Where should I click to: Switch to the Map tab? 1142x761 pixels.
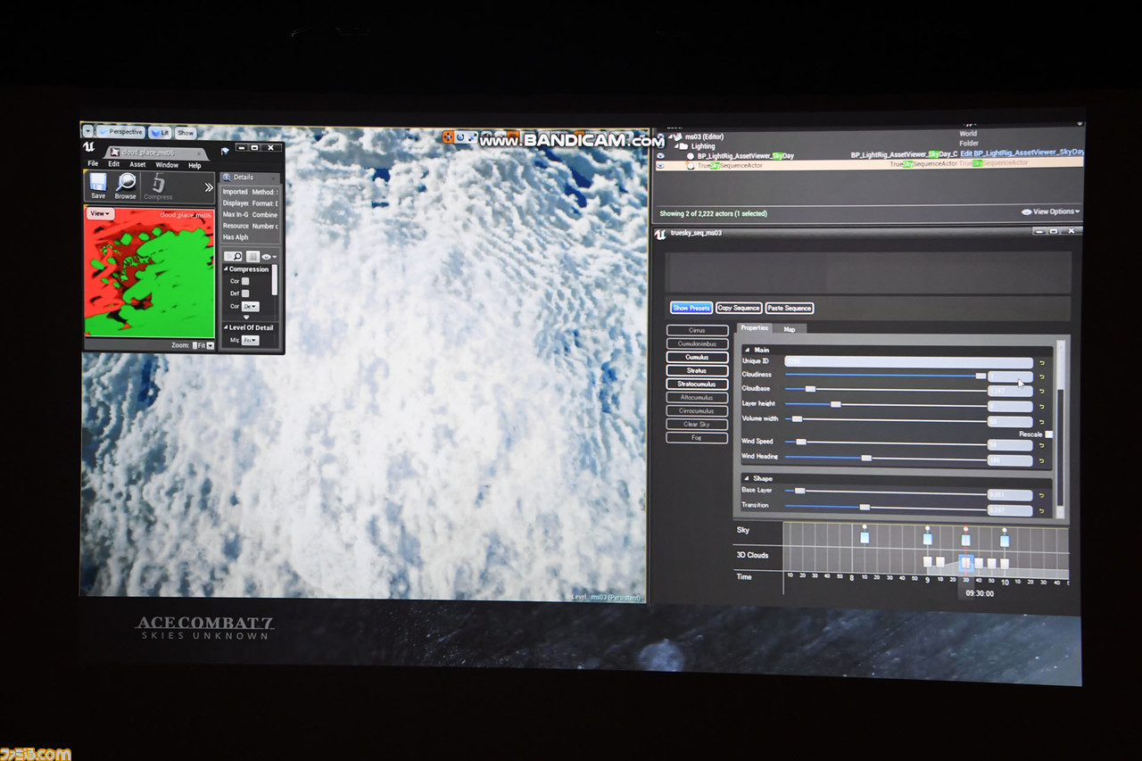[x=790, y=329]
